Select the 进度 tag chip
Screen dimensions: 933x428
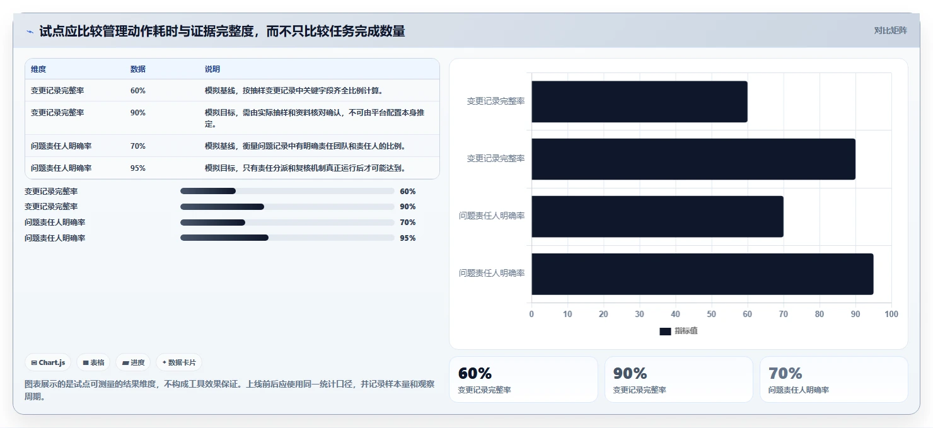click(133, 362)
